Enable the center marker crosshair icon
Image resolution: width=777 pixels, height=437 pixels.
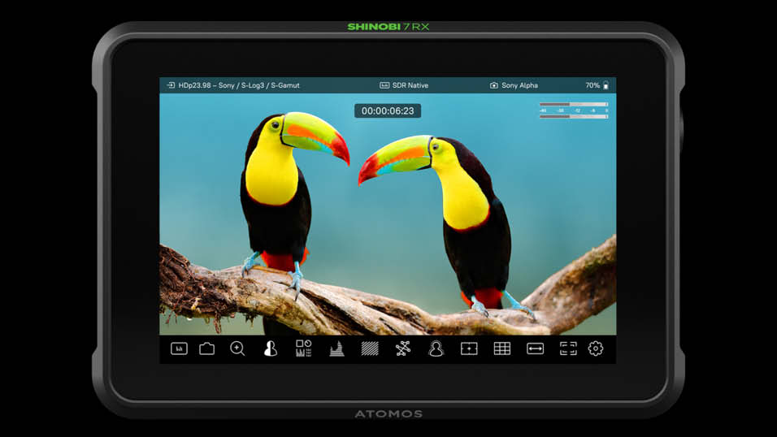(x=469, y=348)
